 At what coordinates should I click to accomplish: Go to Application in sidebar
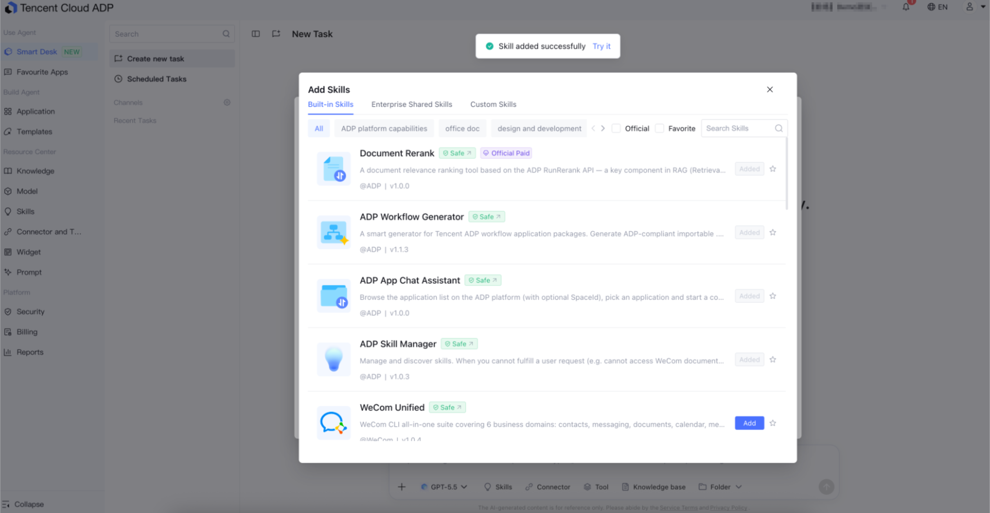coord(49,112)
